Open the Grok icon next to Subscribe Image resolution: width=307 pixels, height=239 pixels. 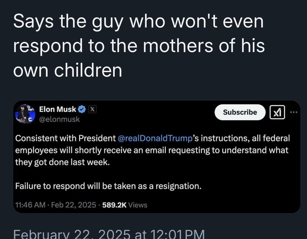[277, 112]
